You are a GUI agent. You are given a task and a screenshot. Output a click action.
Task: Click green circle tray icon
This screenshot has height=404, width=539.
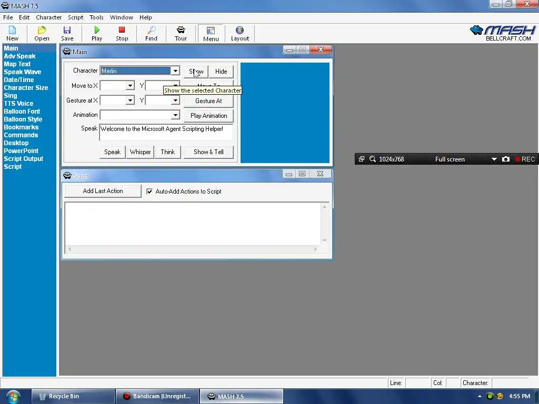click(x=490, y=397)
